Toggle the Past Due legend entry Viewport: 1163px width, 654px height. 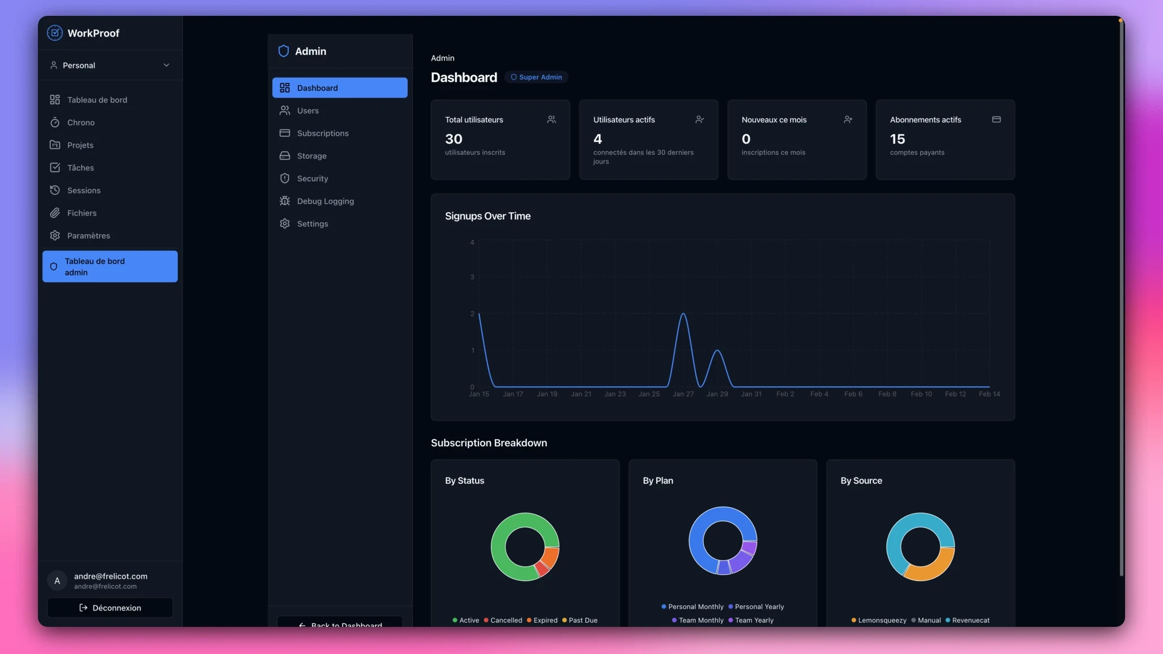tap(579, 620)
